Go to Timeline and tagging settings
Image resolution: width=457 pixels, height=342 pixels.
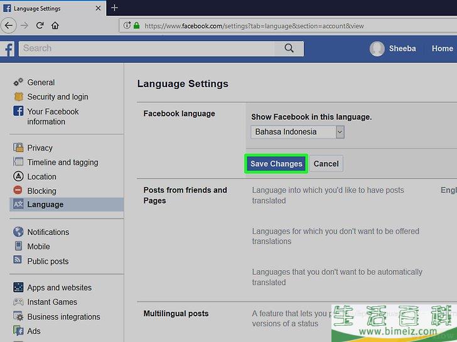63,162
